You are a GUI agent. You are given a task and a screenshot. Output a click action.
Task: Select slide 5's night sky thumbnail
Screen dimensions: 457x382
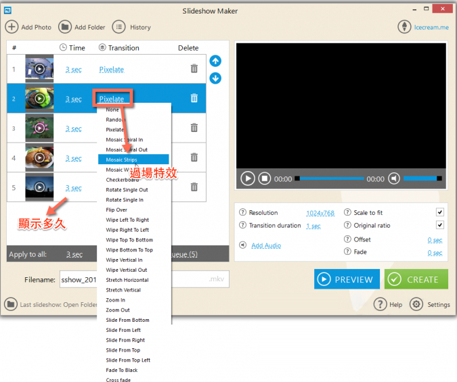[x=39, y=187]
